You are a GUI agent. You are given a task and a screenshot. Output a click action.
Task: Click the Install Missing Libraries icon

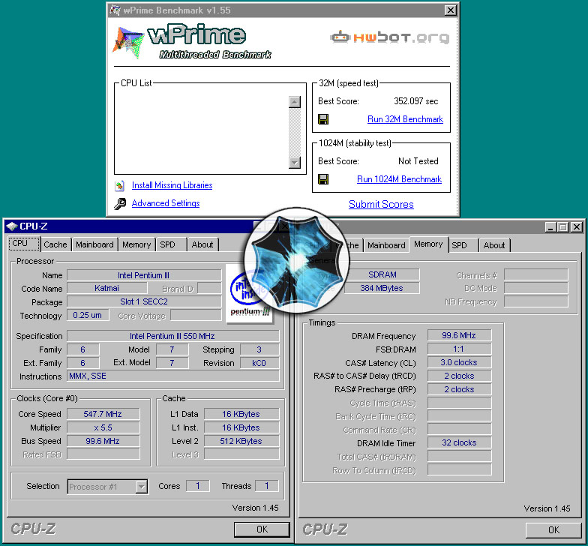click(x=120, y=186)
